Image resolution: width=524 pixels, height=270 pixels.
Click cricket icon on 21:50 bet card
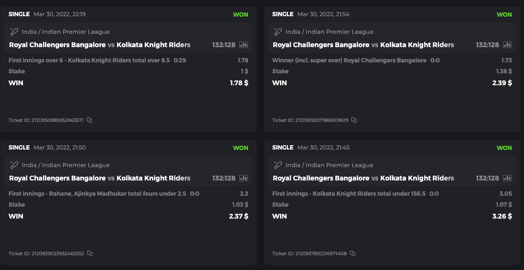pyautogui.click(x=14, y=165)
